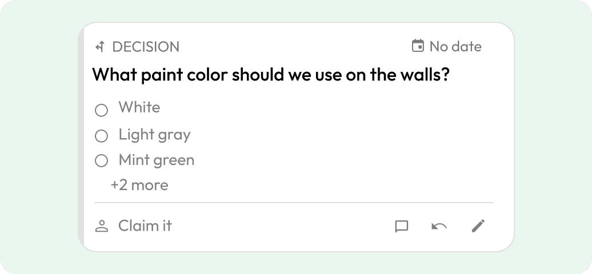Click the pale green background outside card
This screenshot has height=274, width=592.
tap(38, 136)
